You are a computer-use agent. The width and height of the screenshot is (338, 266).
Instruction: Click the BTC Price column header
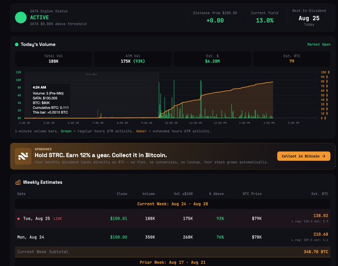(x=252, y=194)
